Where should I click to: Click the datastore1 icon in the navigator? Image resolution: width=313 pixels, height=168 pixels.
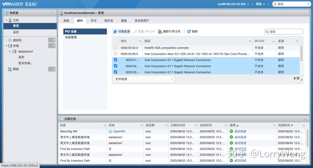click(14, 51)
